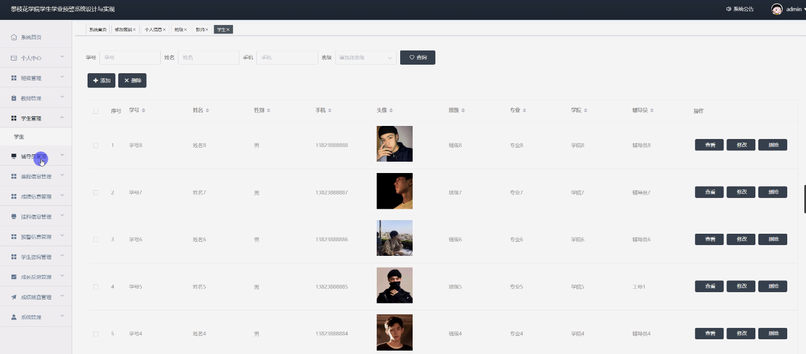Open the avatar photo of 姓名6

(x=394, y=238)
